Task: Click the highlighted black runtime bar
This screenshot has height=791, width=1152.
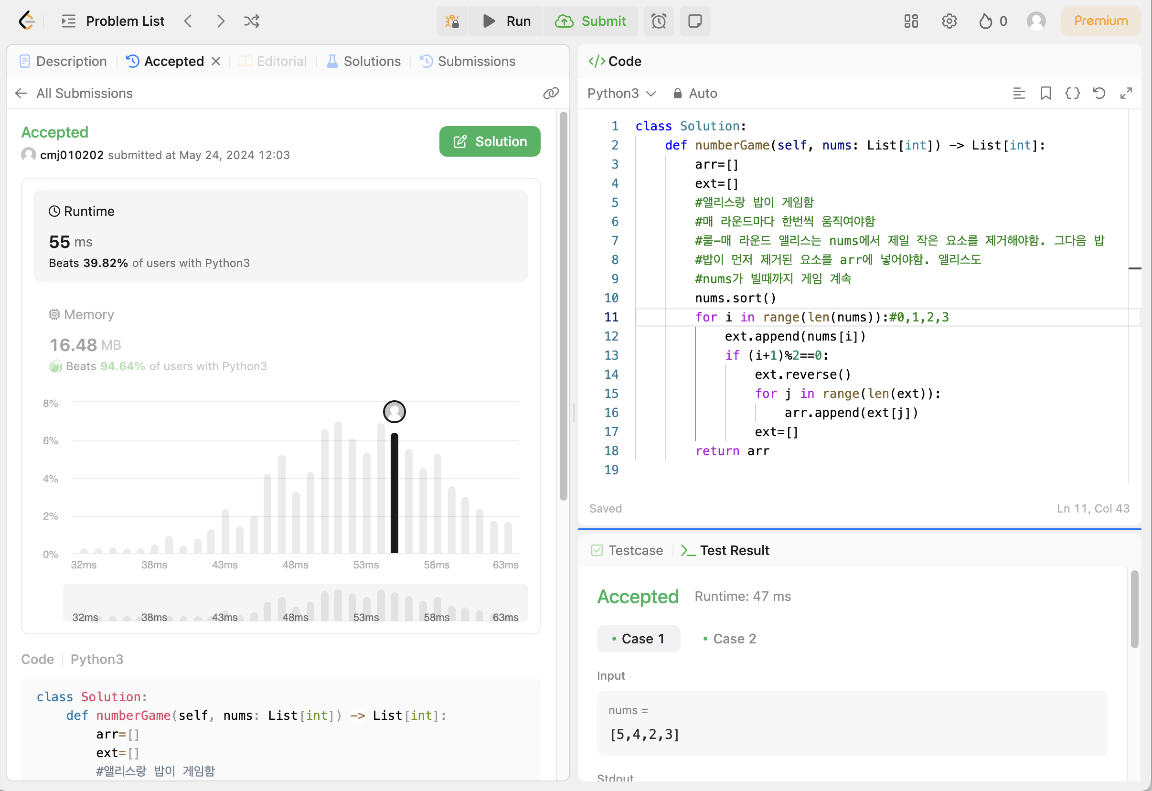Action: tap(395, 492)
